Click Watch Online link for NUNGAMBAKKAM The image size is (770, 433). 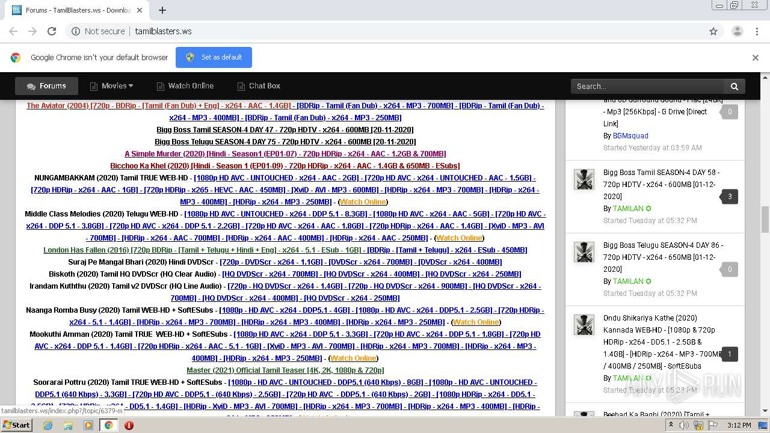point(363,202)
